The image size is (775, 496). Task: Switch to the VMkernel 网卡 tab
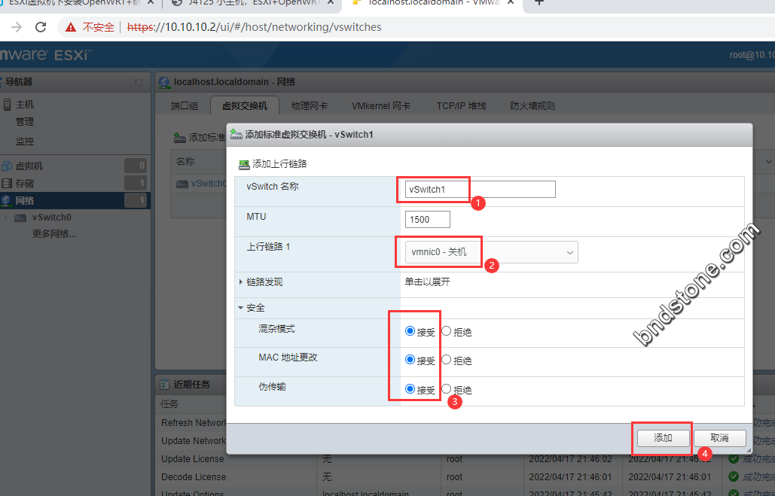(x=381, y=105)
